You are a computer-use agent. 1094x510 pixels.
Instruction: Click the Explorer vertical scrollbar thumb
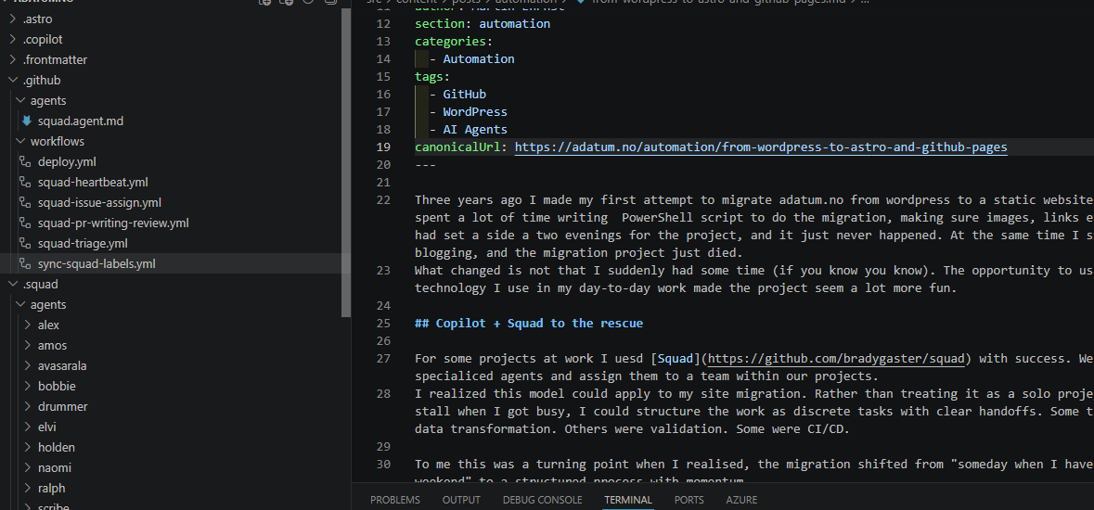point(346,164)
